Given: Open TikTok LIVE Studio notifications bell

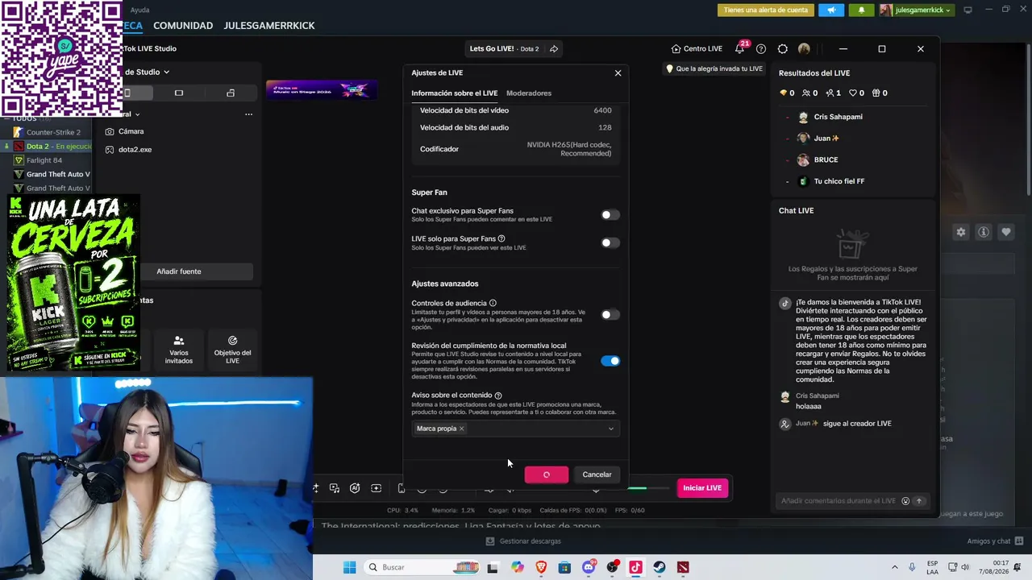Looking at the screenshot, I should [740, 48].
